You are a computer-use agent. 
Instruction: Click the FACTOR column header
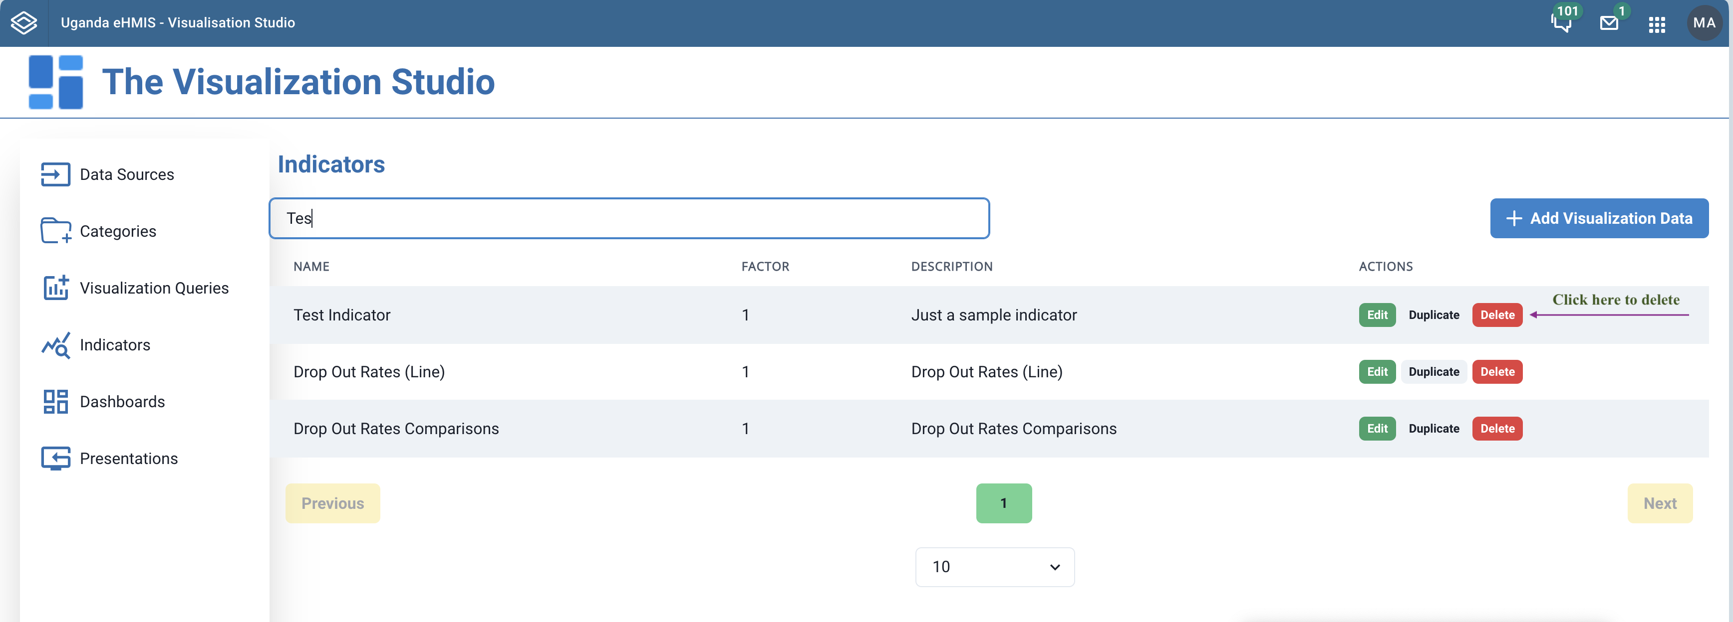(765, 267)
